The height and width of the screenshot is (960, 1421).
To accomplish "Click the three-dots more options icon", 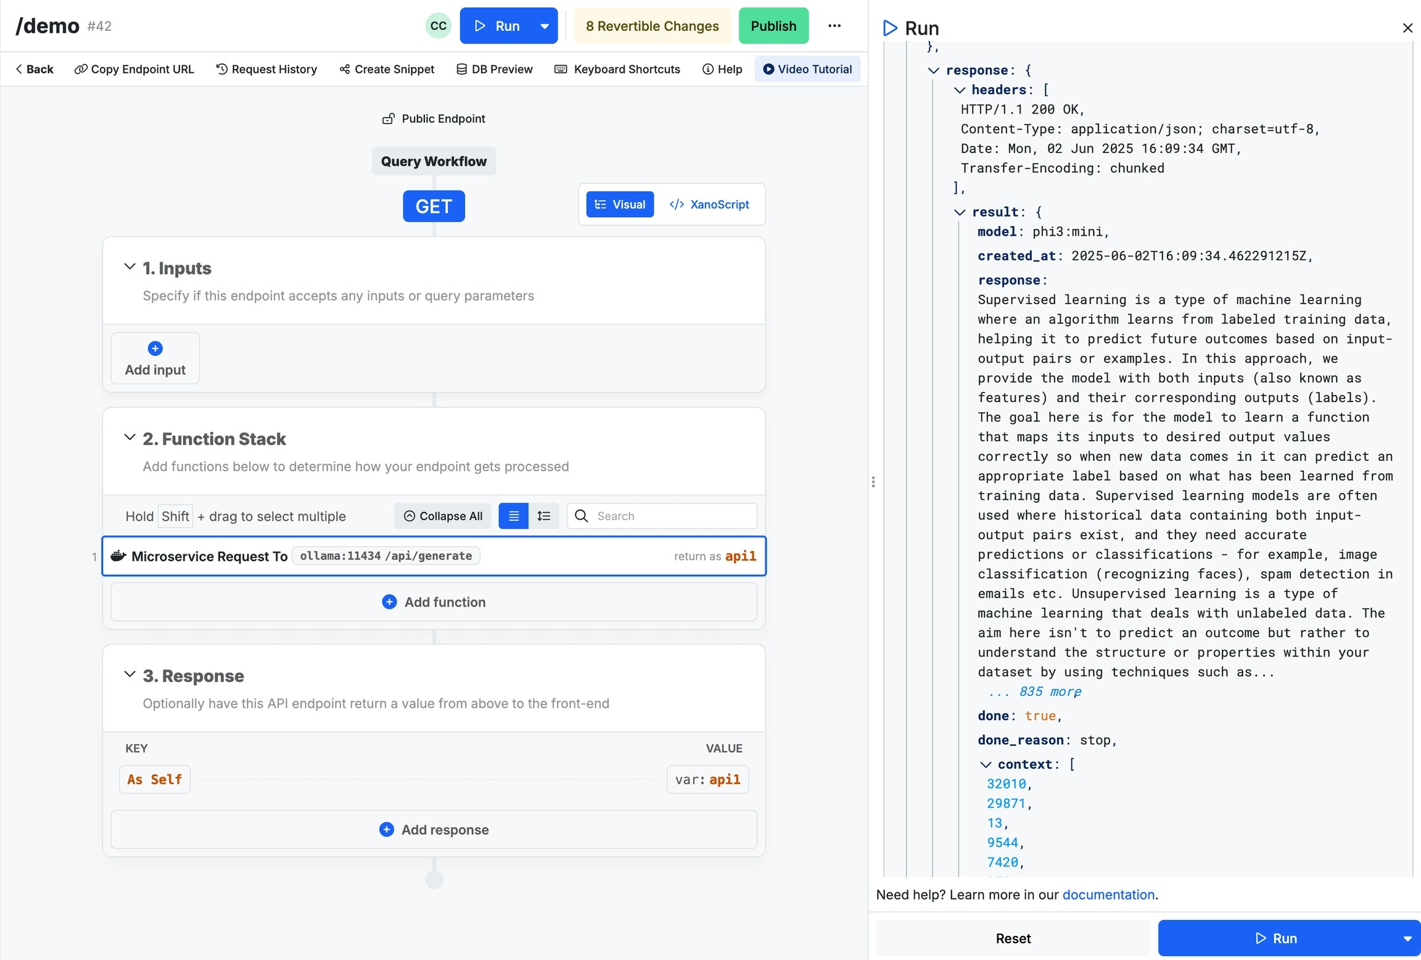I will pos(834,26).
